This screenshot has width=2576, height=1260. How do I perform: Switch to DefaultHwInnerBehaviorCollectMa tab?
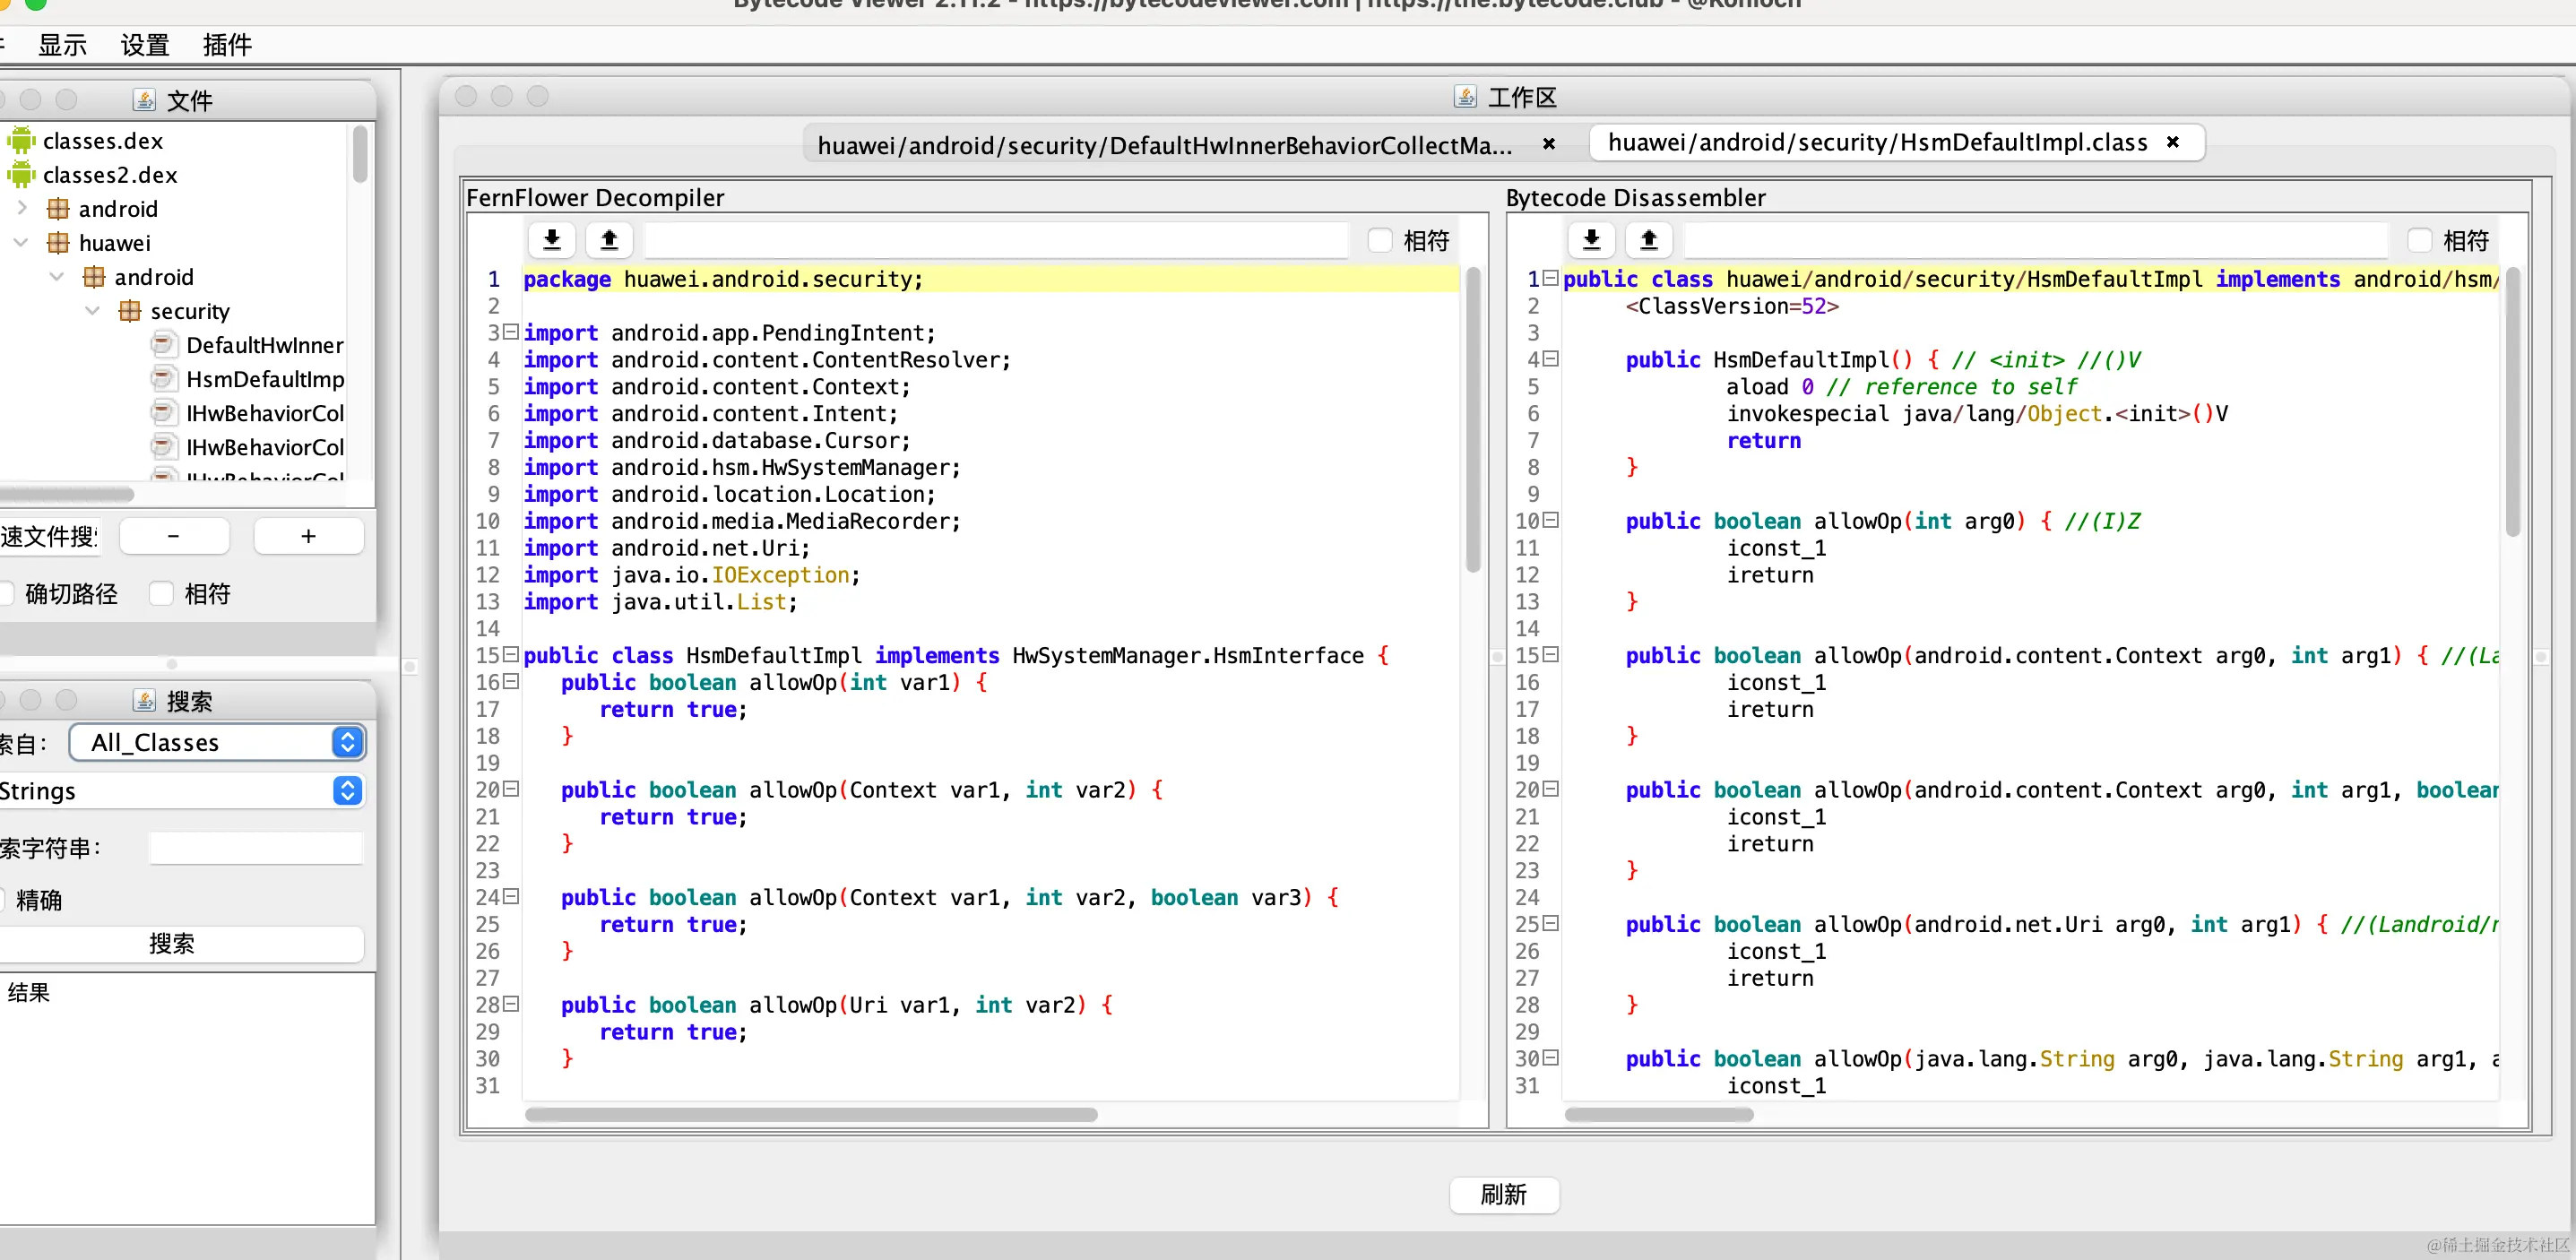coord(1164,145)
